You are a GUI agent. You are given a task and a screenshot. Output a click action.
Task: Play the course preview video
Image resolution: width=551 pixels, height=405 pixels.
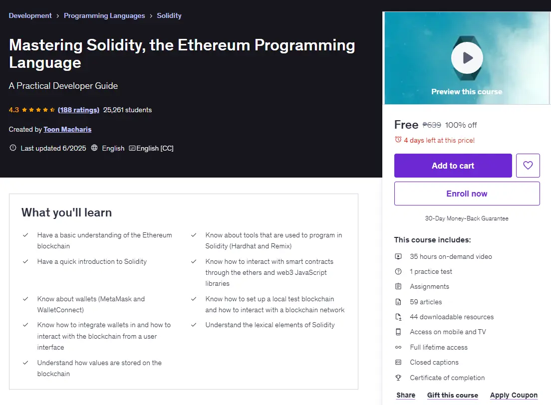pos(467,57)
